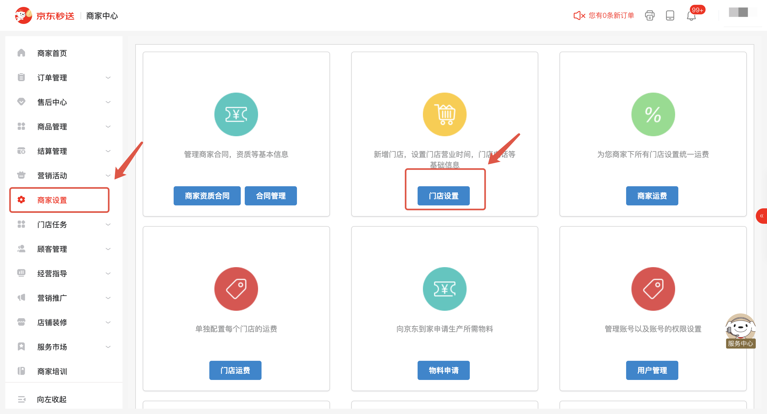Viewport: 767px width, 414px height.
Task: Click the wallet icon beside 结算管理
Action: [x=21, y=151]
